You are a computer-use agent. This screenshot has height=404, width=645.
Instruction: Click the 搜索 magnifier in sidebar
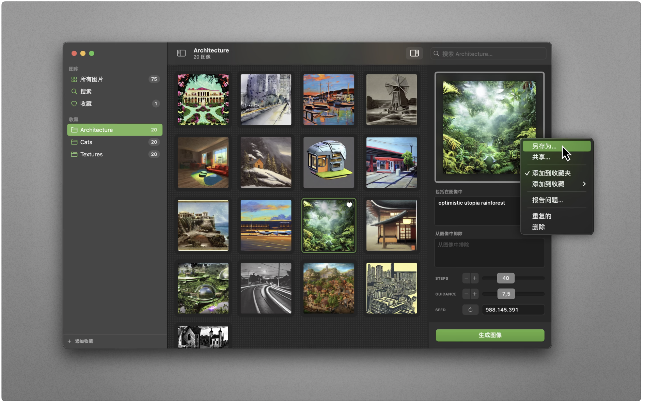74,92
